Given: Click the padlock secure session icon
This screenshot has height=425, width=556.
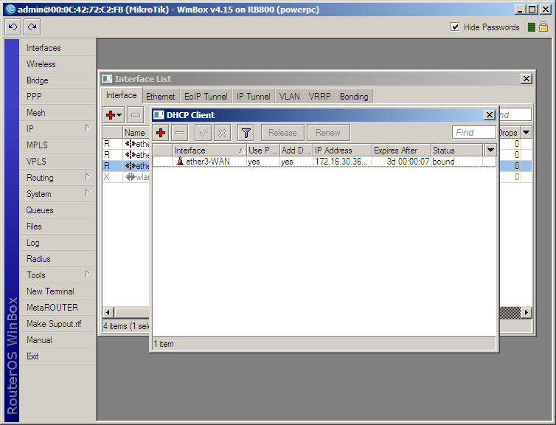Looking at the screenshot, I should (x=543, y=27).
